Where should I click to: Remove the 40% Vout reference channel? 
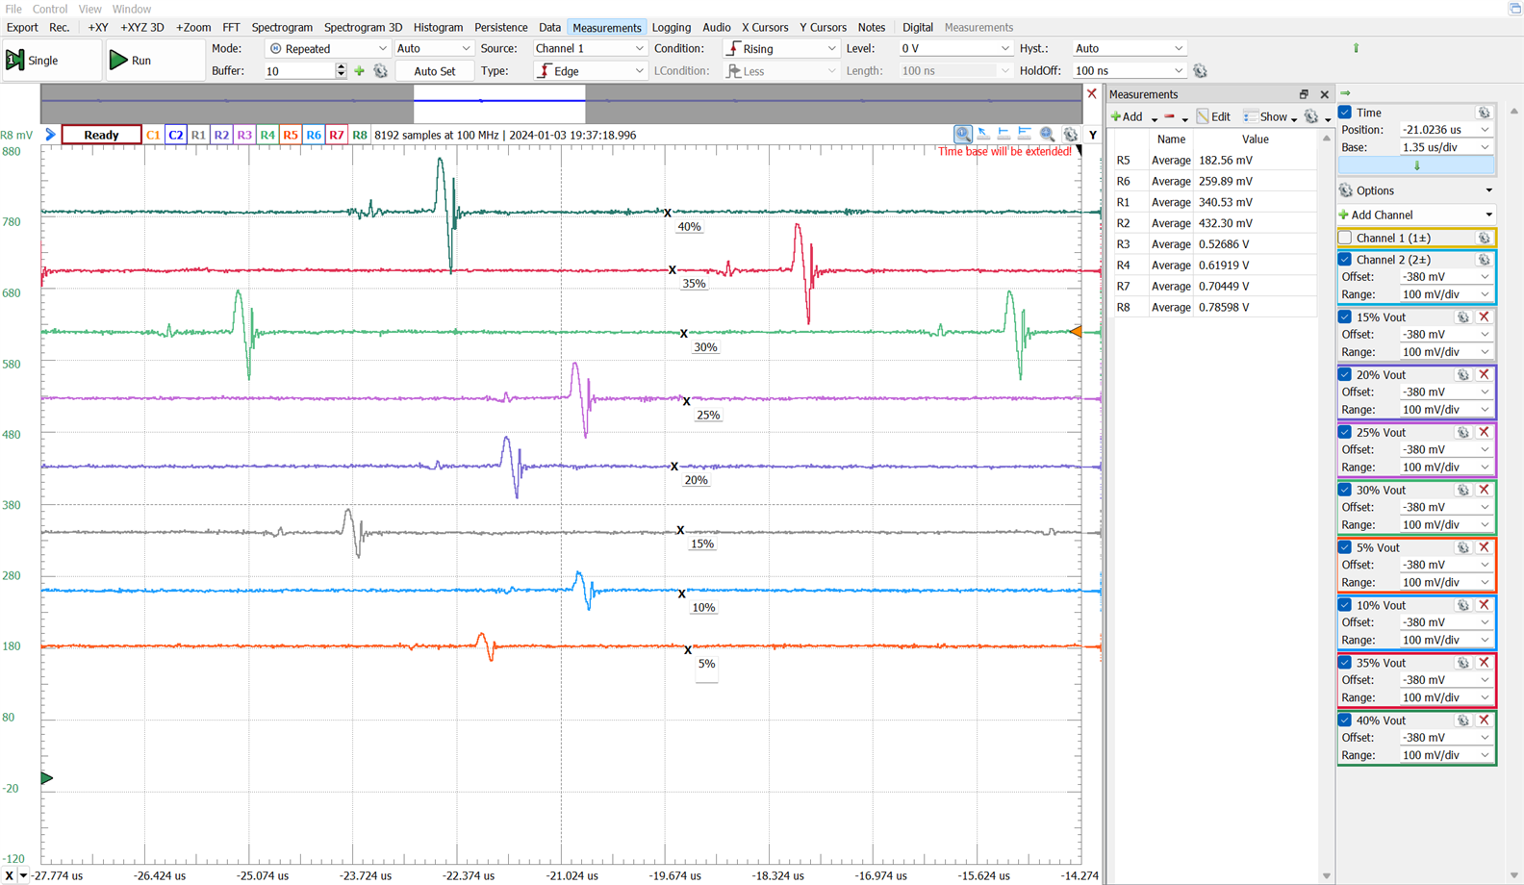point(1484,721)
